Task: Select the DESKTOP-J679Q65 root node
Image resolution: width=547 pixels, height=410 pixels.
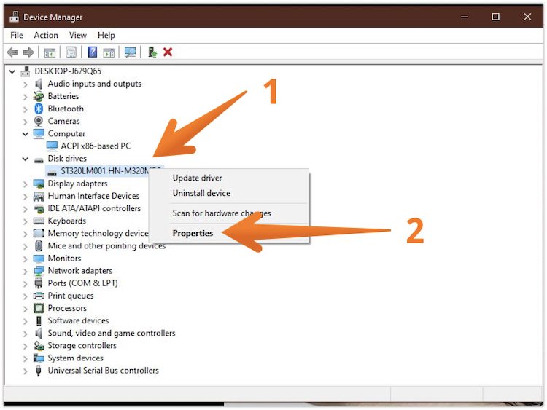Action: click(x=68, y=71)
